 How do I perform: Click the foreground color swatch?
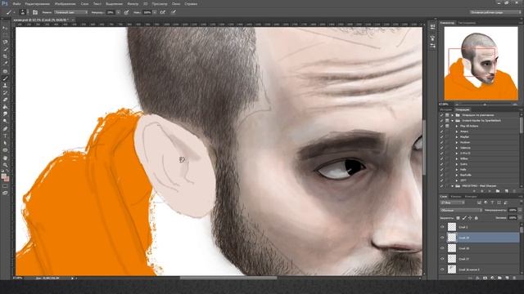3,176
